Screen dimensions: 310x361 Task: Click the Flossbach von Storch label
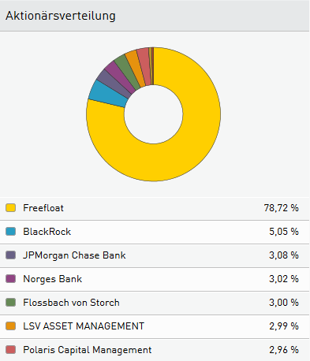coord(71,303)
